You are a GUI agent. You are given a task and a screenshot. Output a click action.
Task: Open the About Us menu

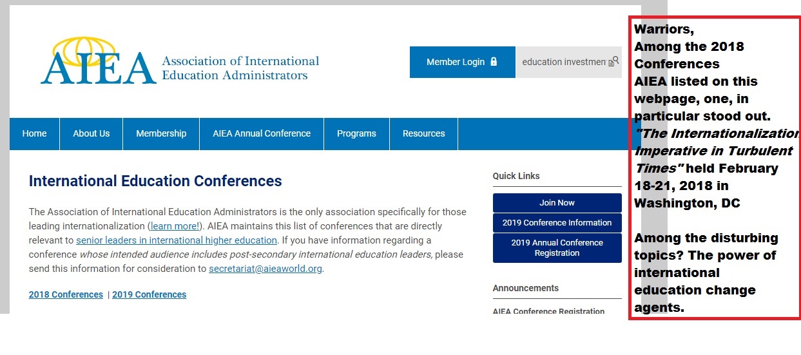91,134
